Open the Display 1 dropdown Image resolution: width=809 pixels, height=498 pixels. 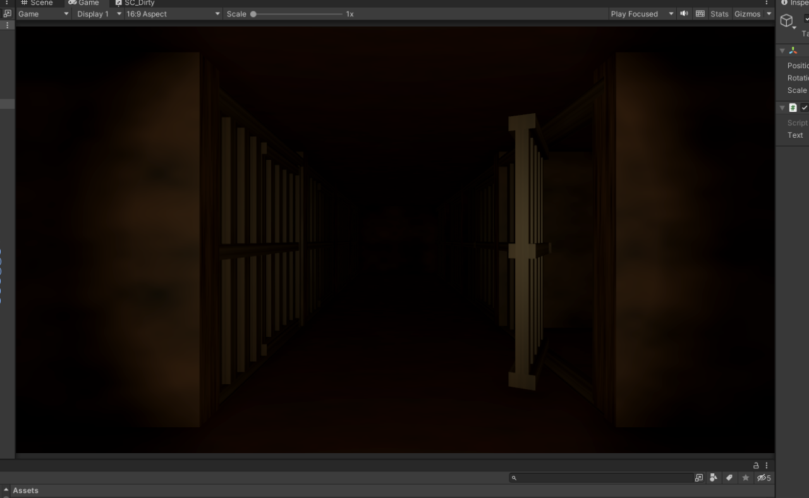(x=99, y=14)
